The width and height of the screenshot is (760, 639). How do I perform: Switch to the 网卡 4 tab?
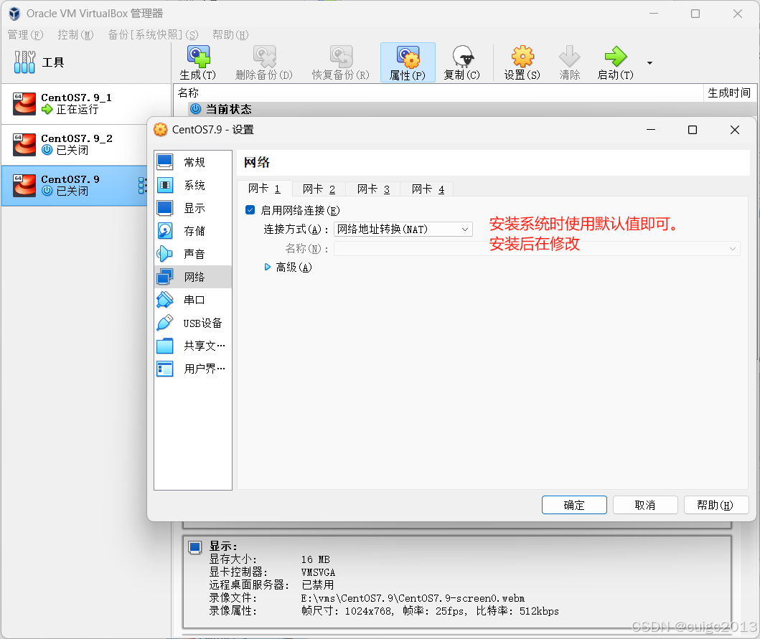pyautogui.click(x=428, y=189)
